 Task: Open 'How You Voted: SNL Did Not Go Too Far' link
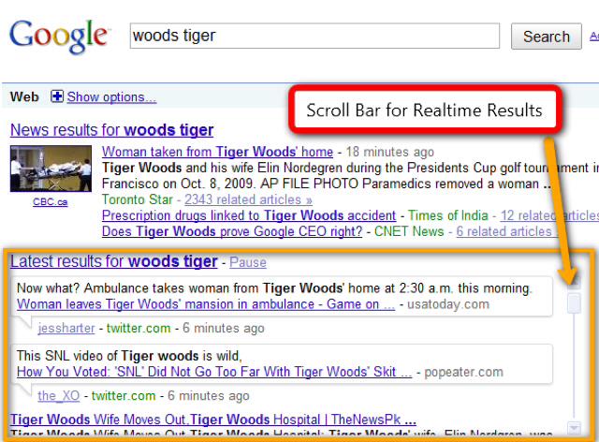click(214, 372)
